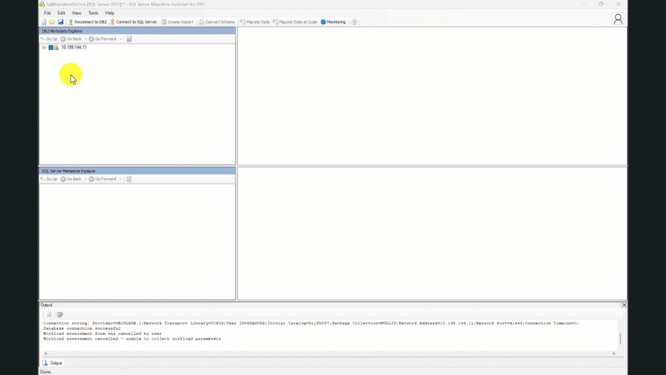Open the user account profile icon
The height and width of the screenshot is (375, 666).
pos(618,19)
